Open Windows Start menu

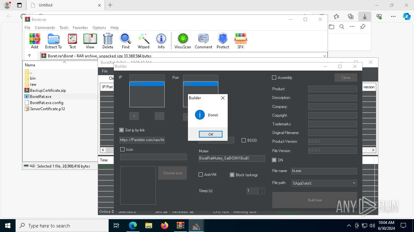pyautogui.click(x=8, y=226)
